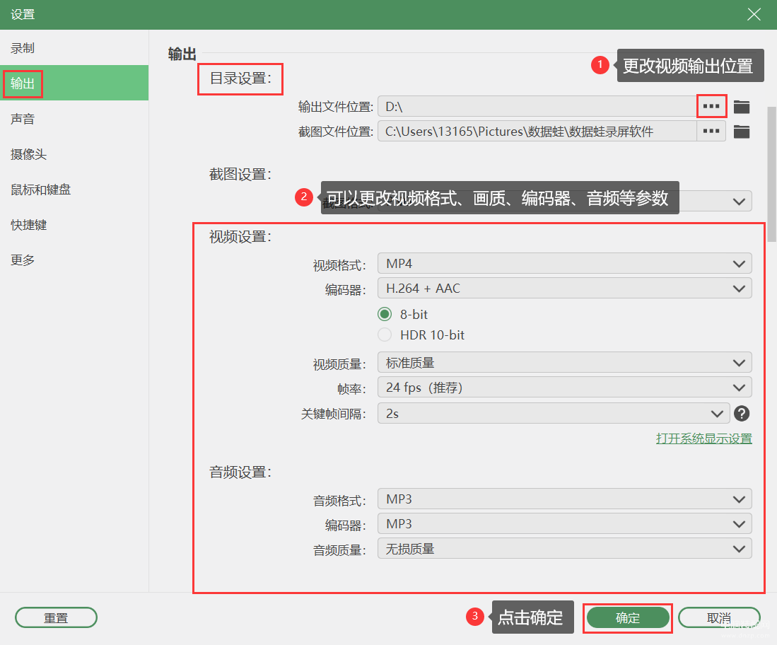Switch to the 录制 settings tab
Image resolution: width=777 pixels, height=645 pixels.
tap(74, 48)
